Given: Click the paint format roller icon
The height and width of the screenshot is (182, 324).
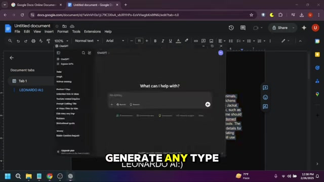Looking at the screenshot, I should coord(49,41).
